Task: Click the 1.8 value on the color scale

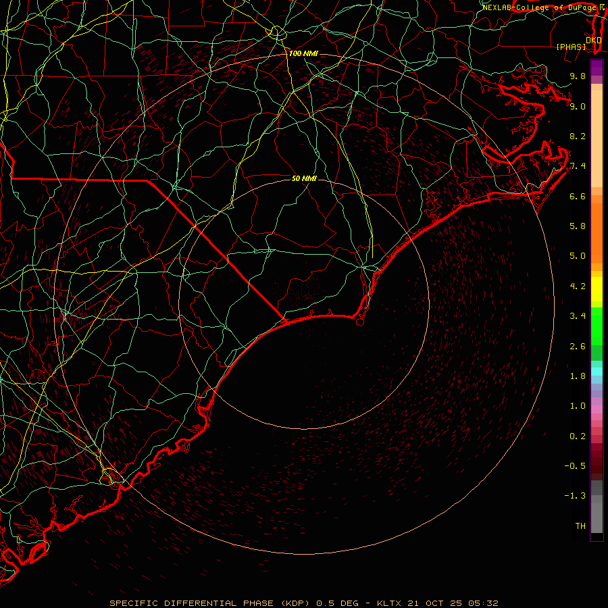Action: [x=578, y=376]
